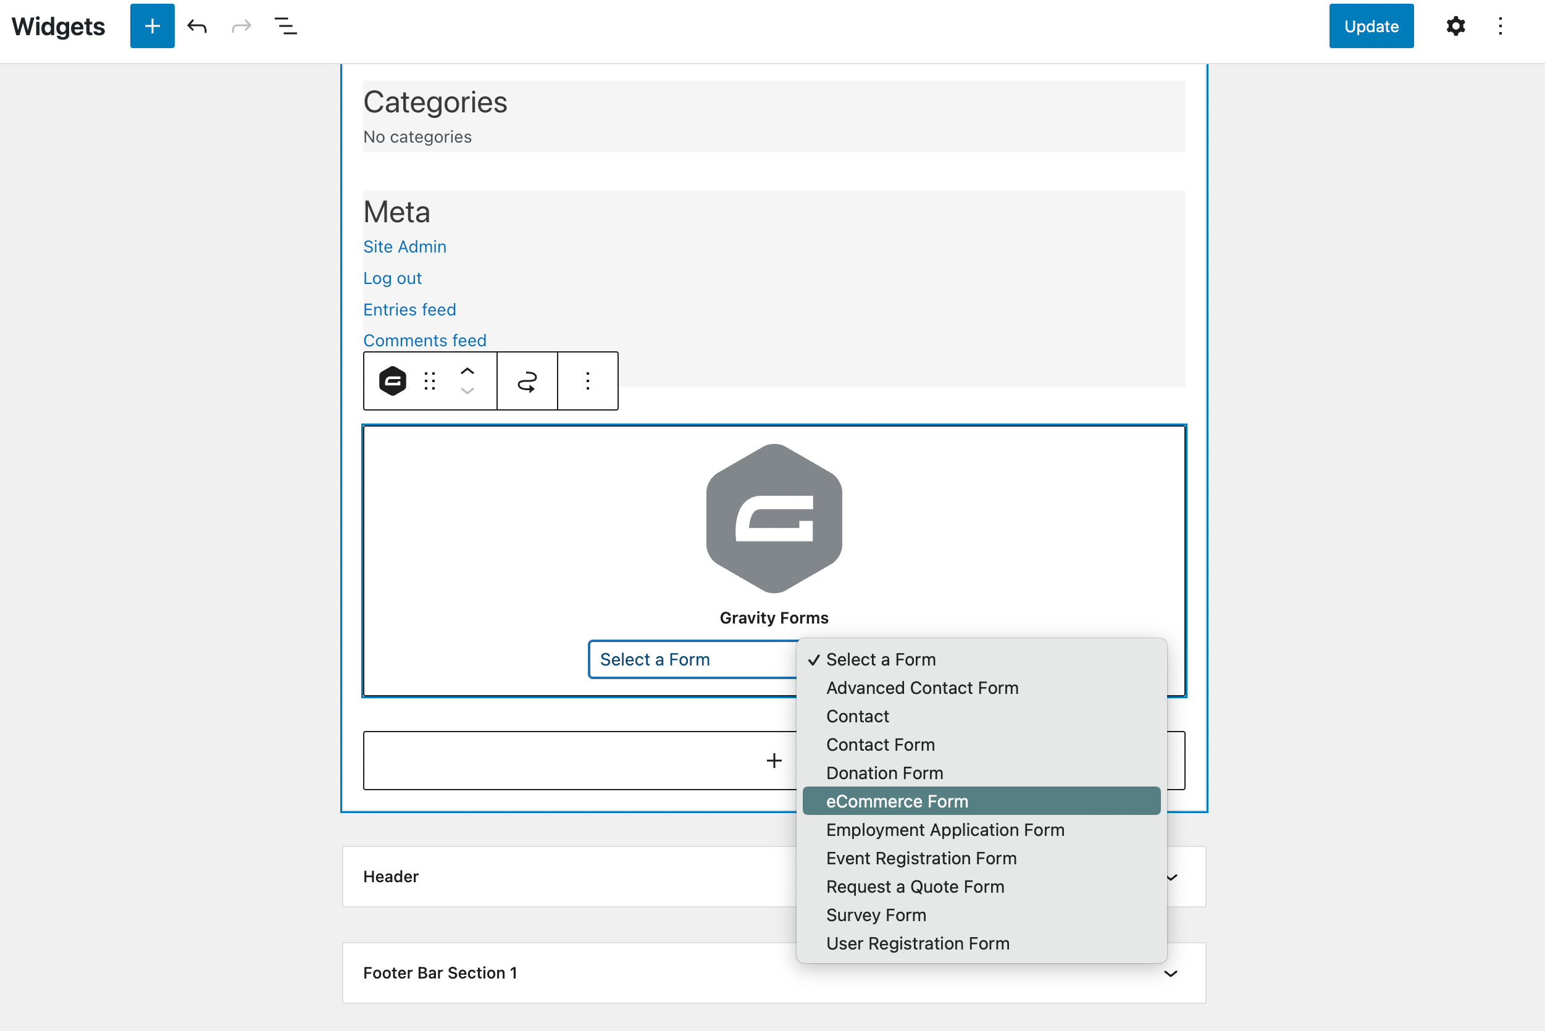1545x1031 pixels.
Task: Open the Settings gear icon
Action: pyautogui.click(x=1455, y=27)
